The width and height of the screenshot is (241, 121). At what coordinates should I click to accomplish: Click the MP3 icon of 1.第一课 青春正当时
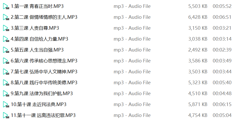tap(6, 6)
